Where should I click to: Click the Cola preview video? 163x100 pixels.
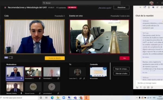point(35,37)
